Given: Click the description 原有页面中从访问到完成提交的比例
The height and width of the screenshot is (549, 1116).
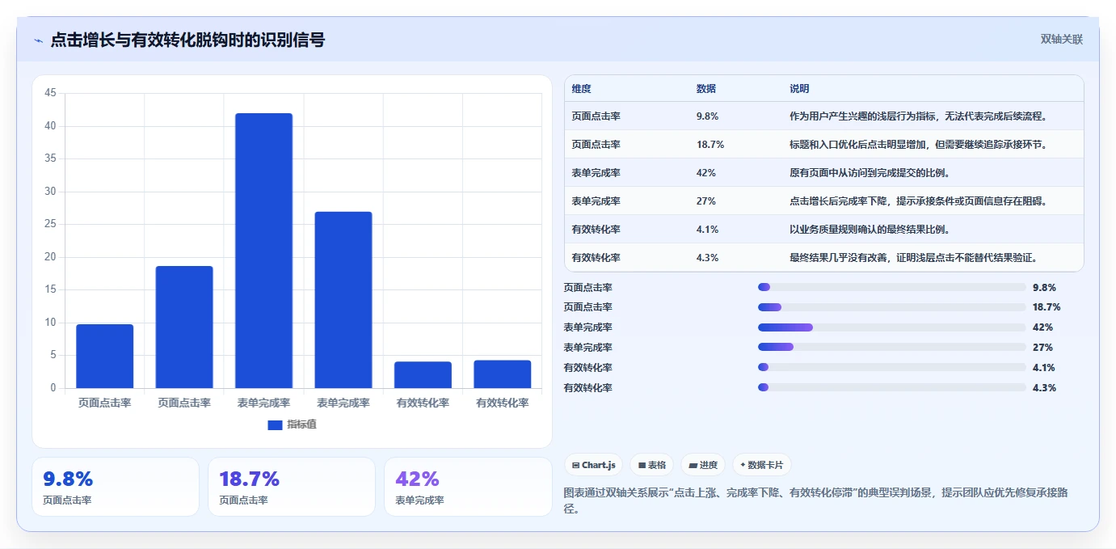Looking at the screenshot, I should point(871,173).
